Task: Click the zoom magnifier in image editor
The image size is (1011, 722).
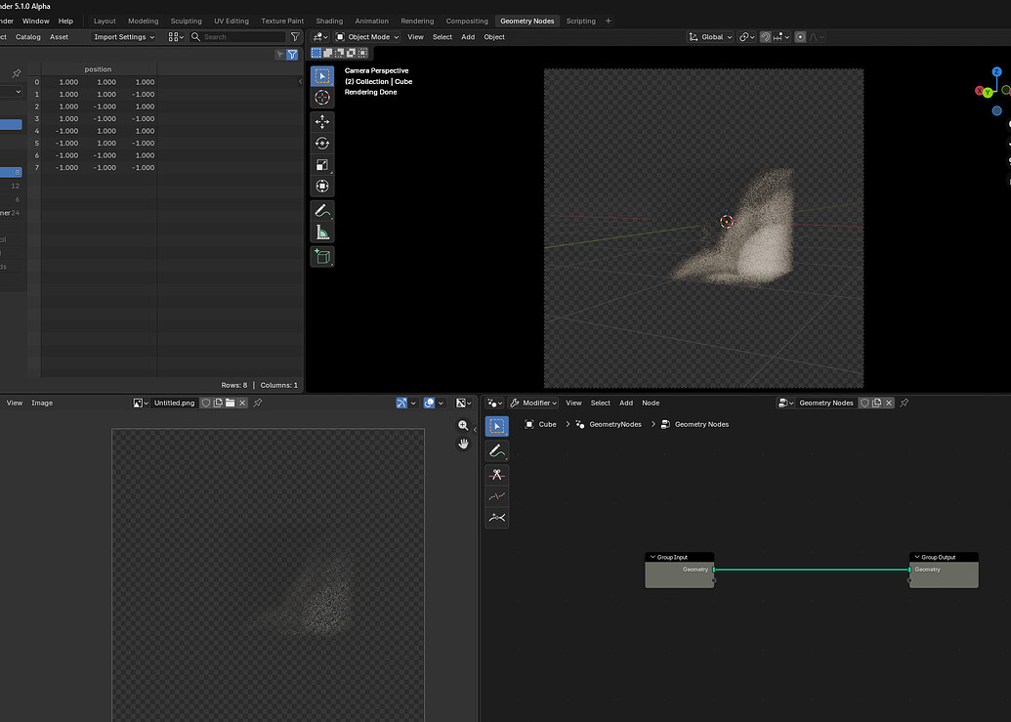Action: pos(463,425)
